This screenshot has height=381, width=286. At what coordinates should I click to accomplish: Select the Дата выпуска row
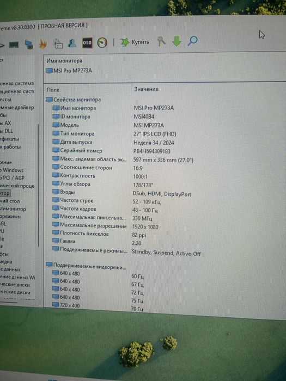click(x=113, y=142)
